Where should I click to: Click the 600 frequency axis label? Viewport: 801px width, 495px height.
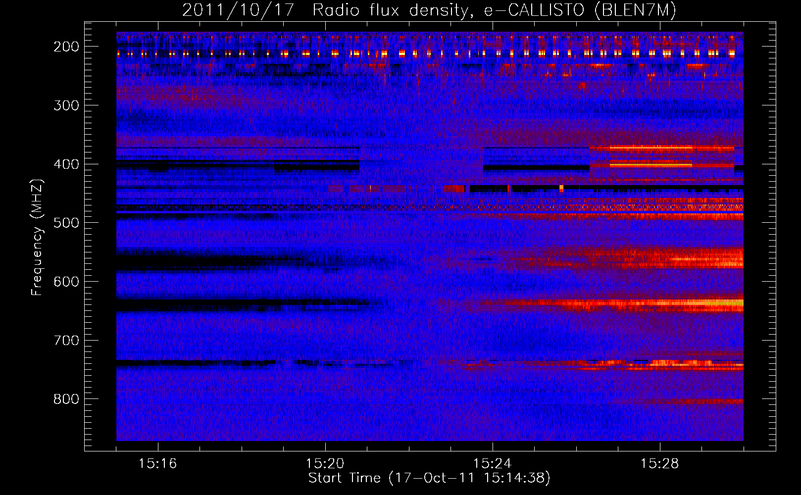point(66,282)
